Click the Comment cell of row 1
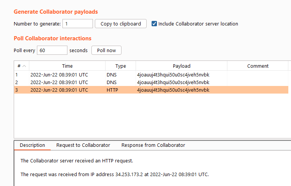The width and height of the screenshot is (291, 186). click(257, 75)
